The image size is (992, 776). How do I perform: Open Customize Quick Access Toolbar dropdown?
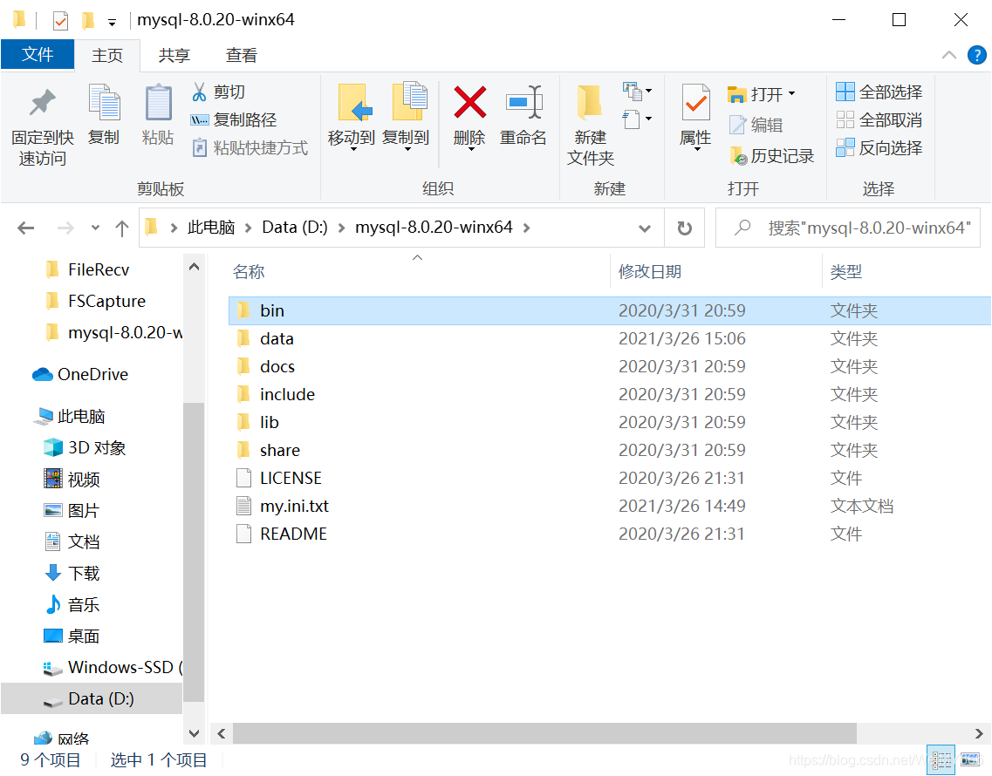(112, 23)
